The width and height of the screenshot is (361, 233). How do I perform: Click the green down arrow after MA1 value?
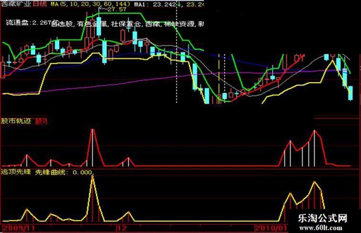(179, 4)
